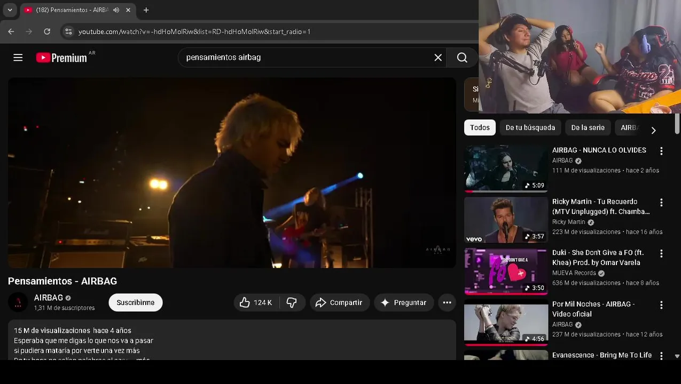Open the AIRBAG channel name link

click(49, 298)
